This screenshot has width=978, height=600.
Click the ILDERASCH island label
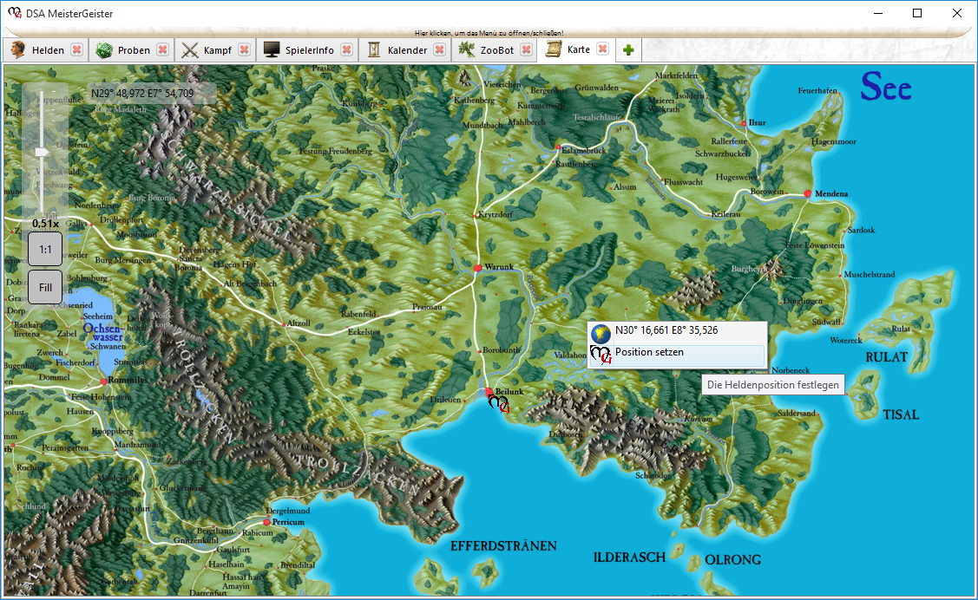click(x=629, y=558)
